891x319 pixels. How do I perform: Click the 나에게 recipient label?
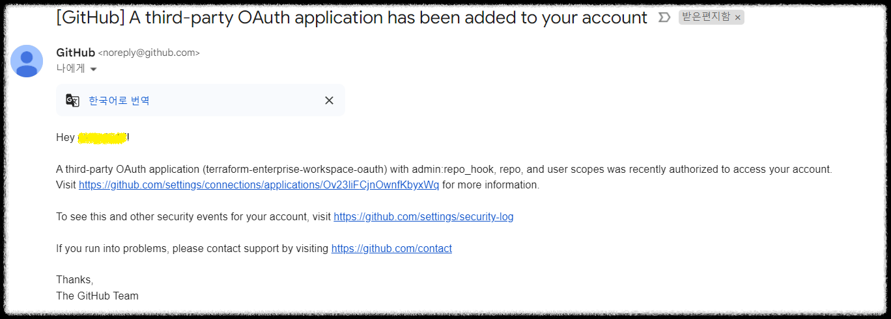(x=70, y=68)
